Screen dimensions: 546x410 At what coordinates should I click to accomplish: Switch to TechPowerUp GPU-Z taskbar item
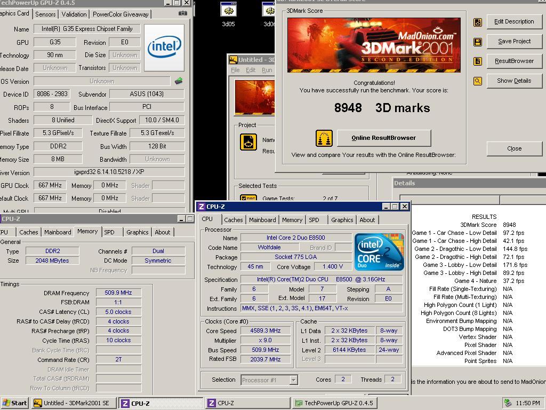(335, 403)
